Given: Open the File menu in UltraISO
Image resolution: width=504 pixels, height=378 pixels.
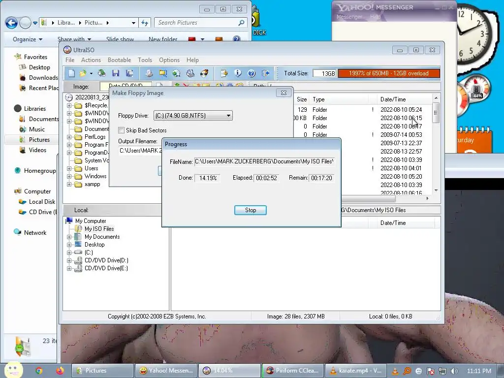Looking at the screenshot, I should click(70, 60).
